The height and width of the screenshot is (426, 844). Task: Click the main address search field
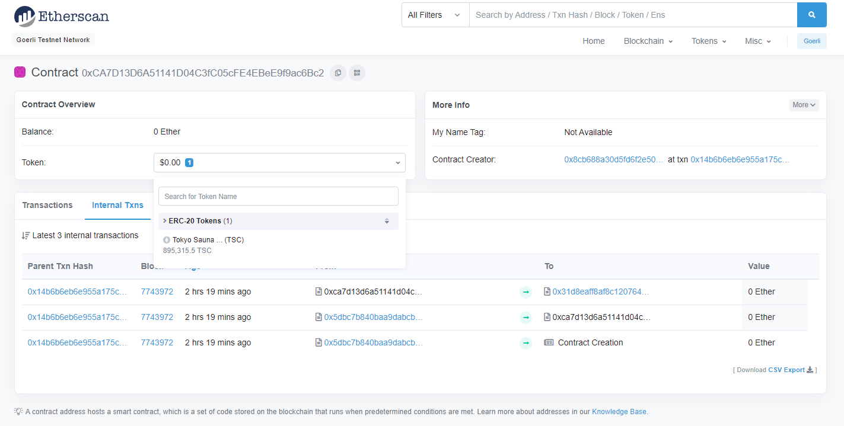pyautogui.click(x=633, y=15)
